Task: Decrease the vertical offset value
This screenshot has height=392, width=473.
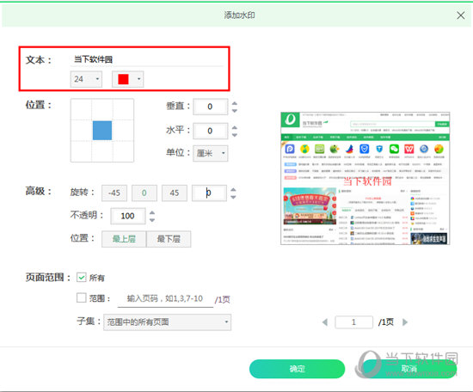Action: pyautogui.click(x=235, y=111)
